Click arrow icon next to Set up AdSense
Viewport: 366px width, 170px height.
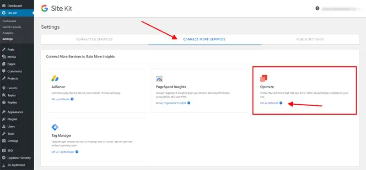pyautogui.click(x=72, y=99)
